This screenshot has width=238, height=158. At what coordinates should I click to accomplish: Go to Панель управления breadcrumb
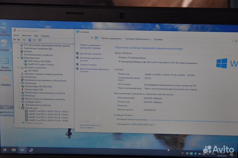[x=111, y=38]
